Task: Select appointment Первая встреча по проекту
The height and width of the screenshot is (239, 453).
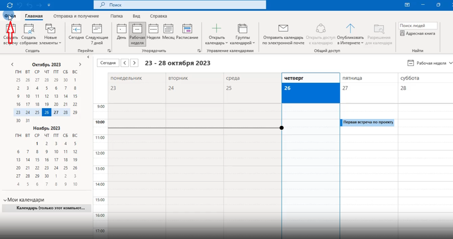Action: [x=368, y=122]
